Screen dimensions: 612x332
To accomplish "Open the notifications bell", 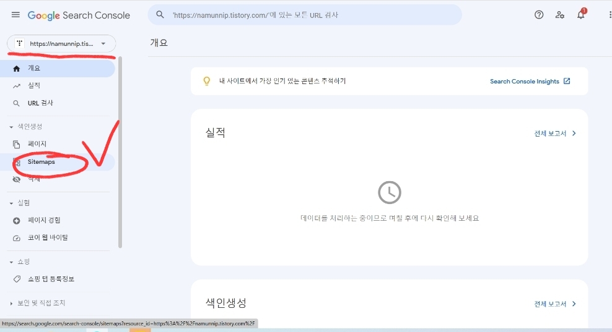I will click(x=581, y=15).
